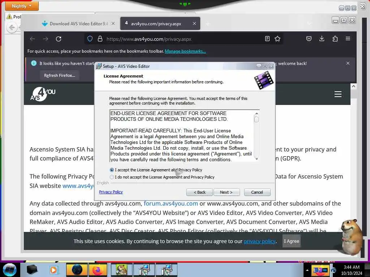Click the www.avs4y... link in page text
370x277 pixels.
coord(78,186)
